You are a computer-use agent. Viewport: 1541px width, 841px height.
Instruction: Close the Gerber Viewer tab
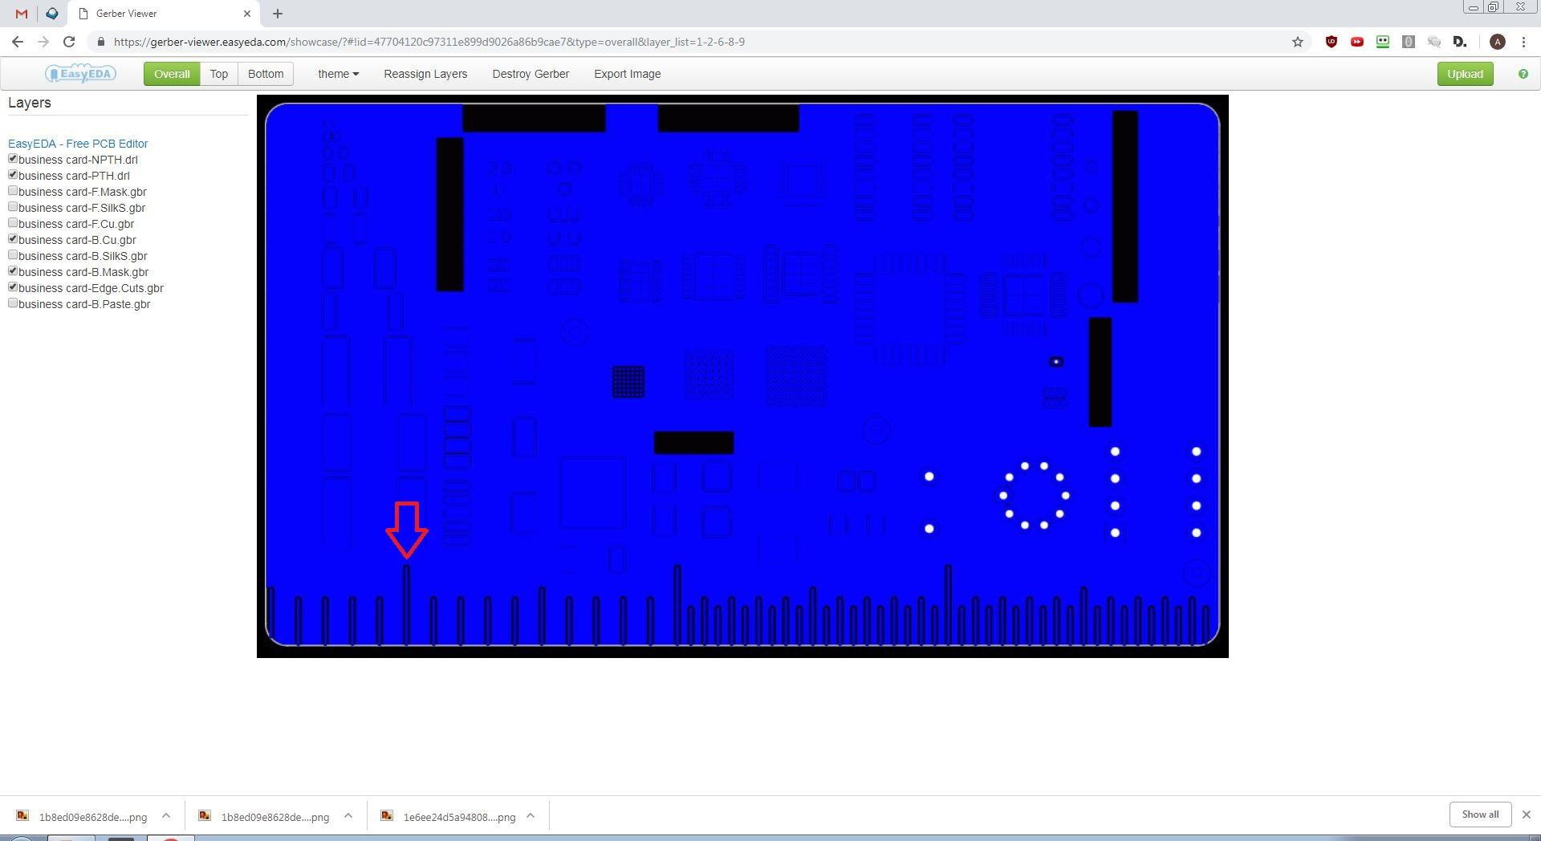[247, 14]
